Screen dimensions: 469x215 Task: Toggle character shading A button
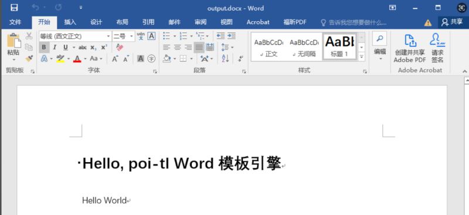click(x=140, y=59)
